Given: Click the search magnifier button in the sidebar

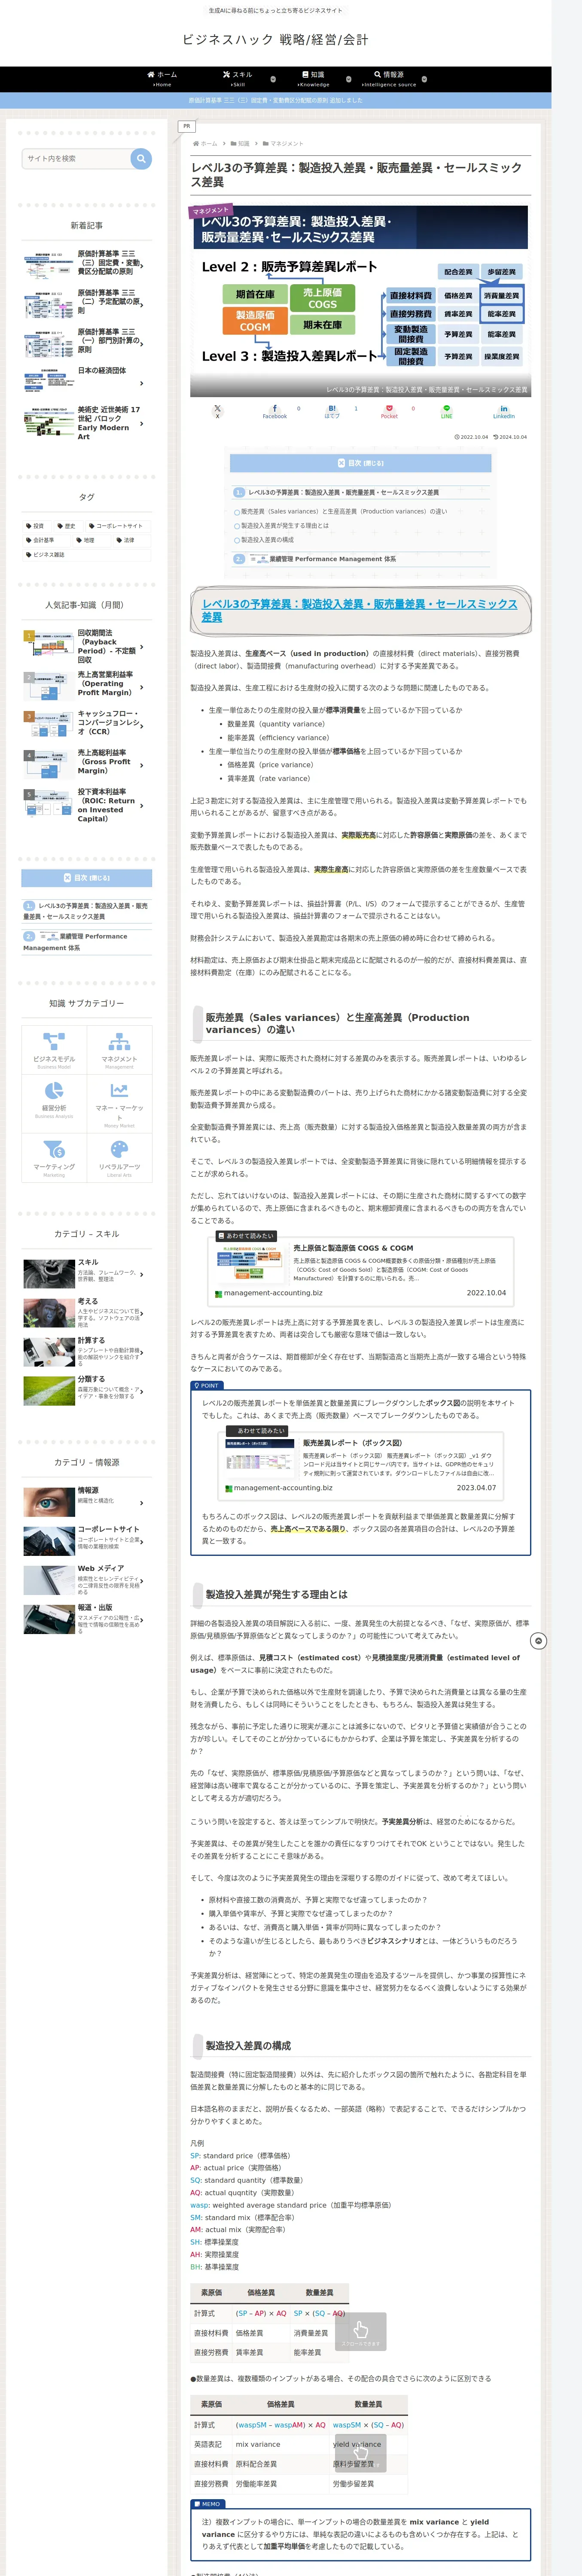Looking at the screenshot, I should (141, 158).
